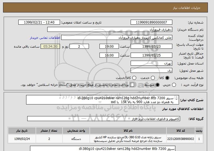Tick the اسناد خزانه اسلامی payment checkbox
The width and height of the screenshot is (214, 151).
(x=132, y=85)
